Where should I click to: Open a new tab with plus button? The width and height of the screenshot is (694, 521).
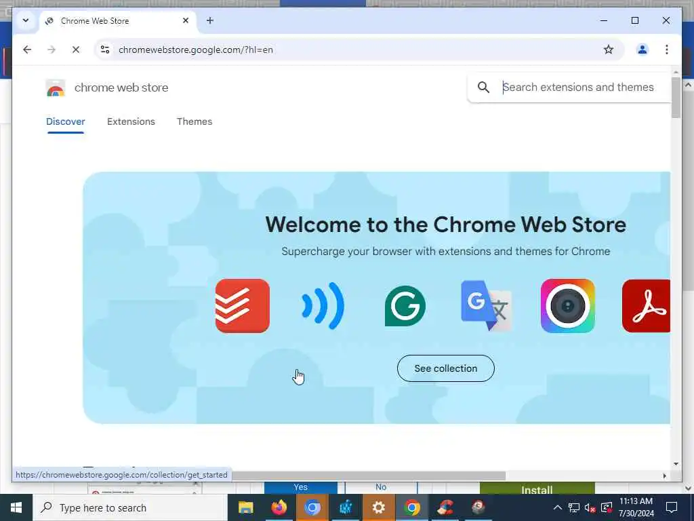pos(210,20)
